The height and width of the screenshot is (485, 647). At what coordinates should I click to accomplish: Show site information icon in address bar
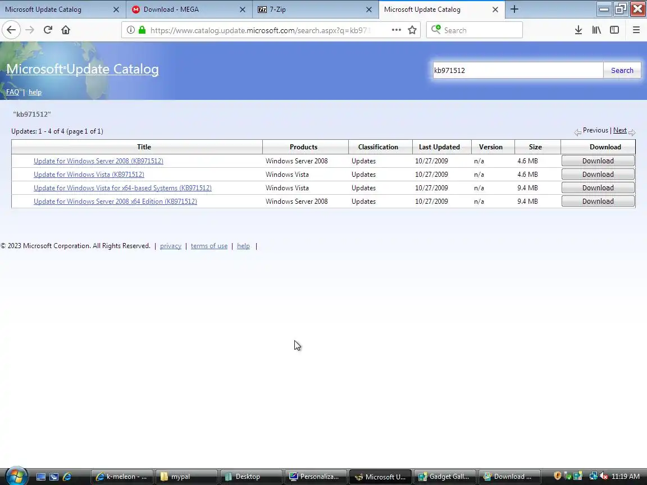pos(131,30)
